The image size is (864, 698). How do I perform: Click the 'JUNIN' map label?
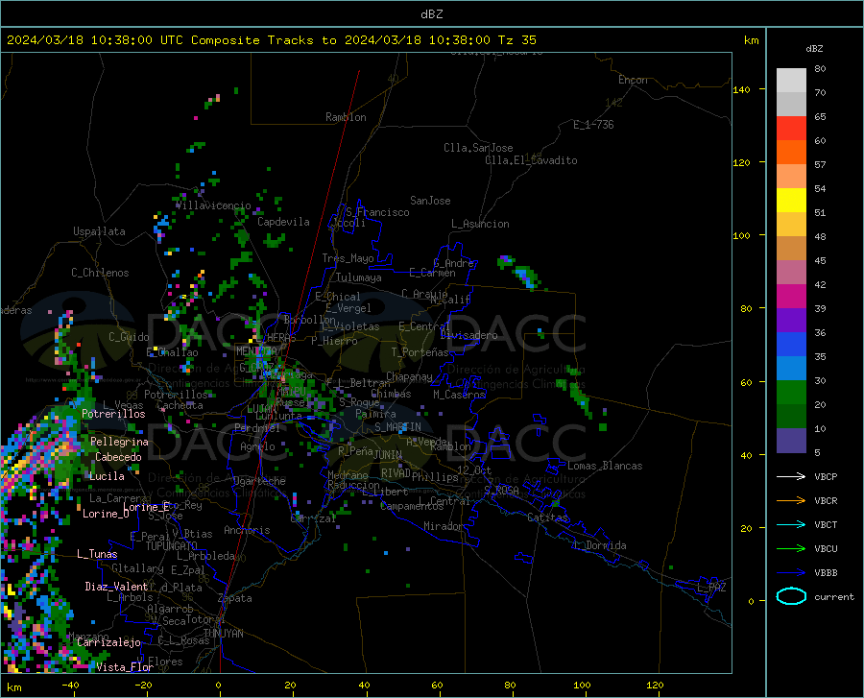click(388, 455)
